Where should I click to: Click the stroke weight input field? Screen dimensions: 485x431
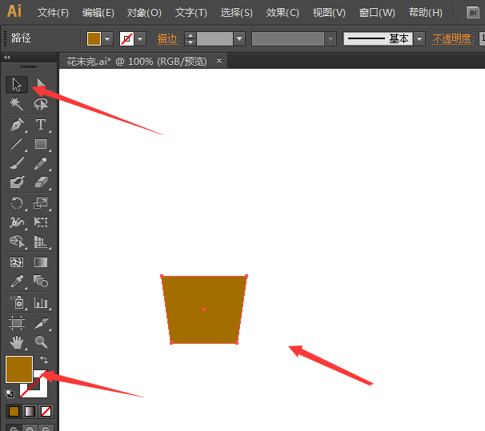215,39
